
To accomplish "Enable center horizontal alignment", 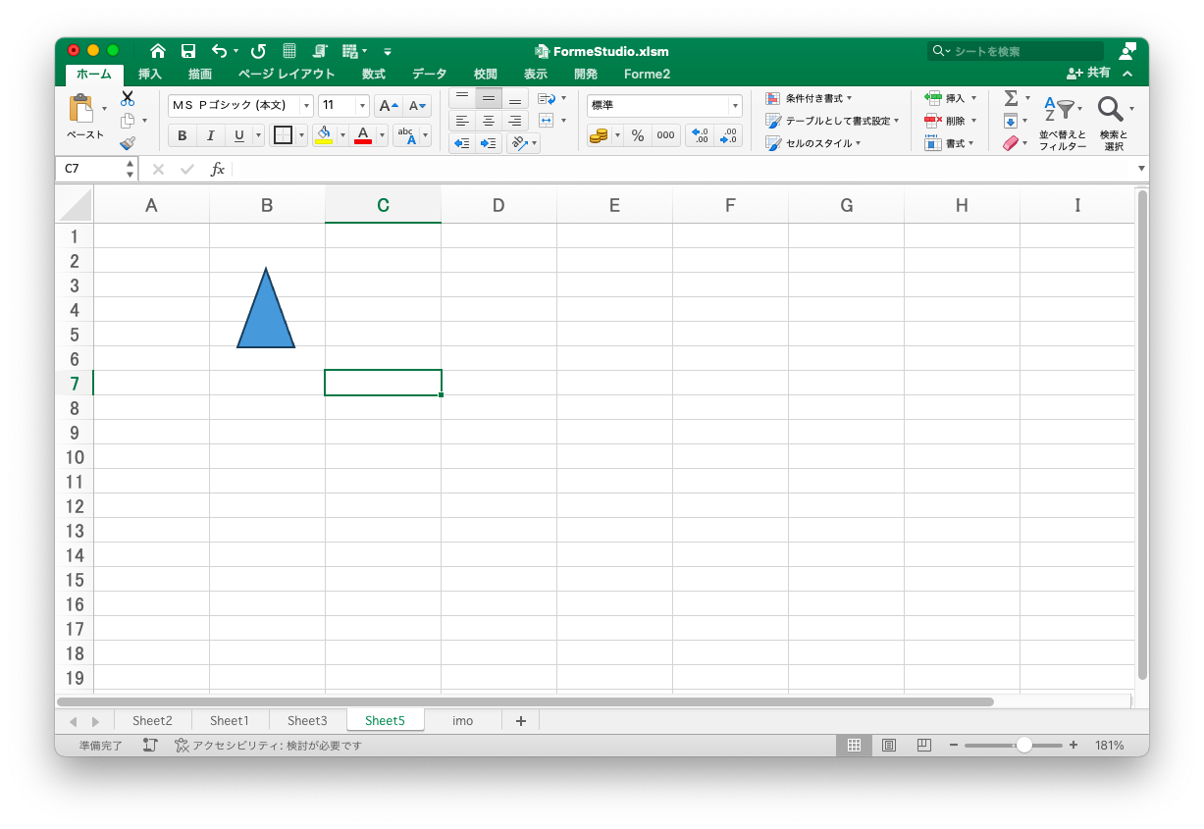I will (489, 121).
